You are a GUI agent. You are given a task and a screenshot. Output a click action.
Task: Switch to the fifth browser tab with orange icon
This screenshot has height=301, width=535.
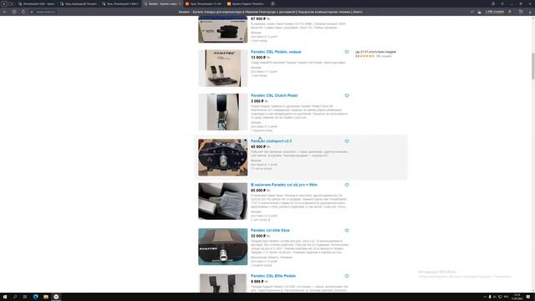(204, 3)
